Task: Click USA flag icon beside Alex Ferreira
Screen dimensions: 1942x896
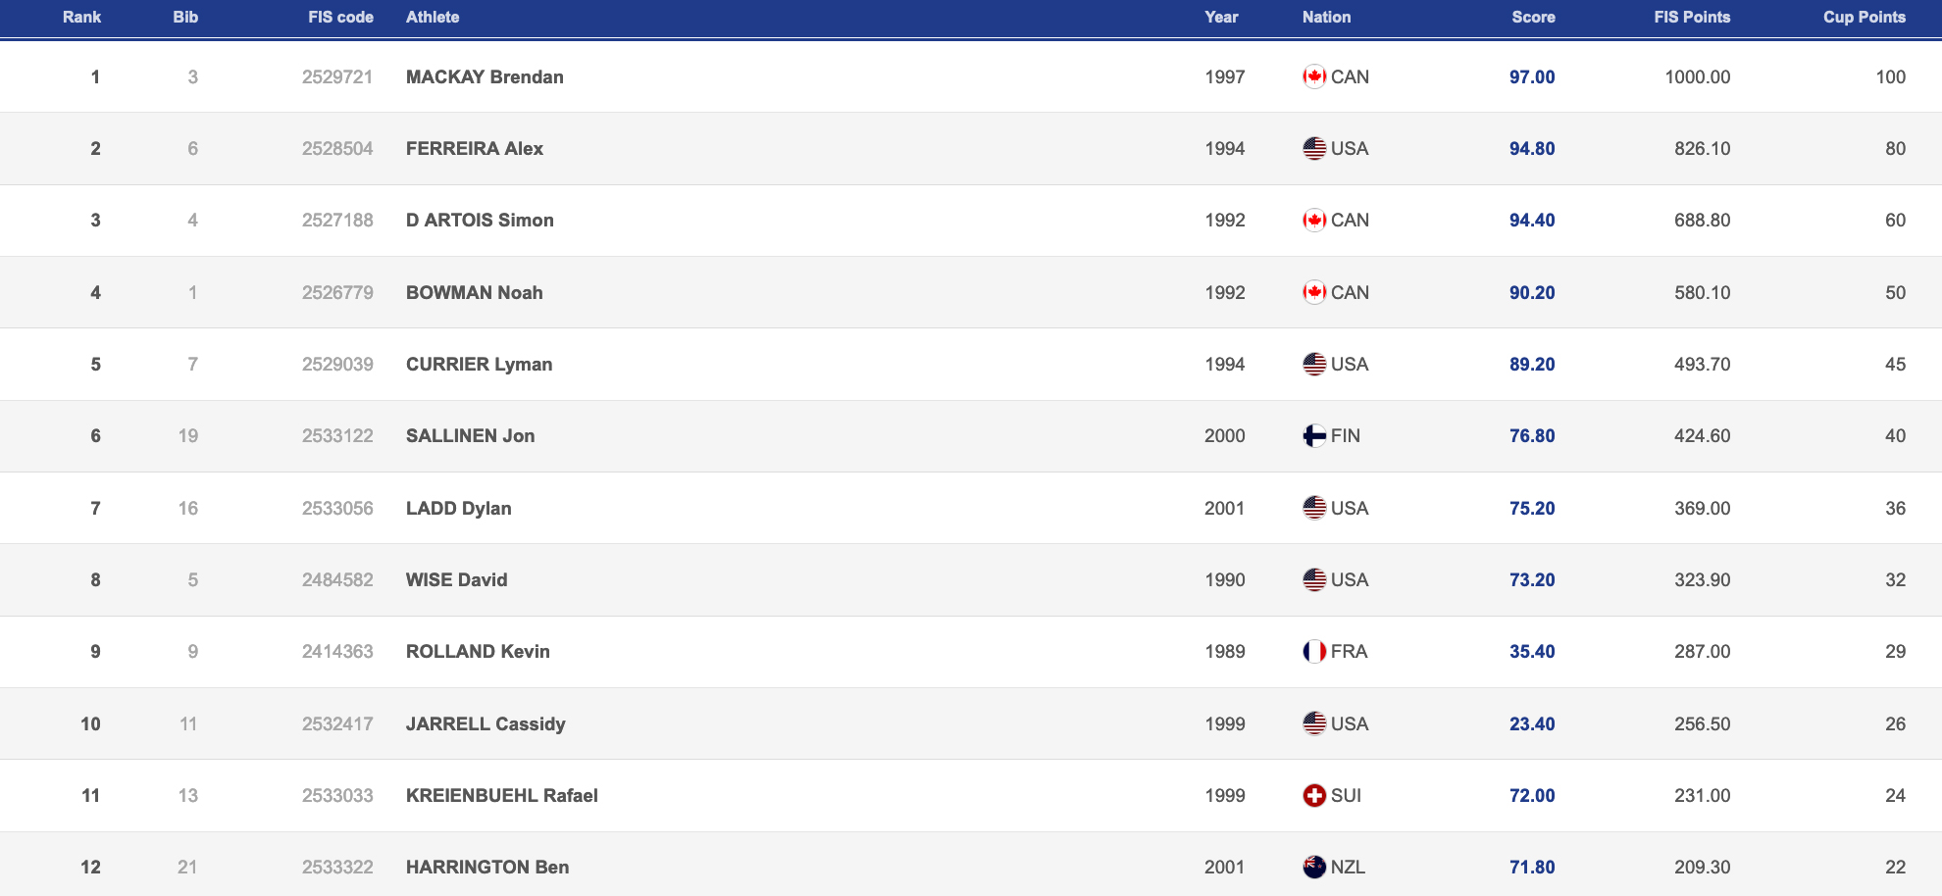Action: [1313, 148]
